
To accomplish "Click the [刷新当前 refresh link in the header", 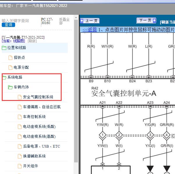I will (167, 22).
